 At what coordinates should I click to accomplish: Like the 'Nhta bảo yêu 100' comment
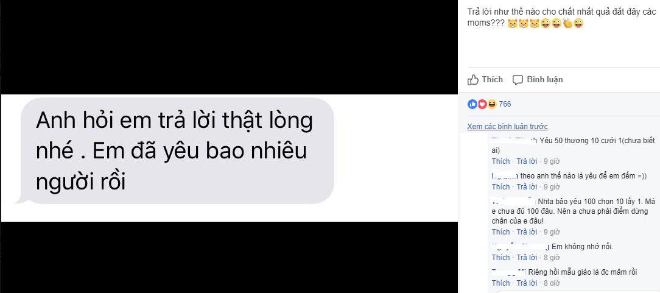(500, 232)
